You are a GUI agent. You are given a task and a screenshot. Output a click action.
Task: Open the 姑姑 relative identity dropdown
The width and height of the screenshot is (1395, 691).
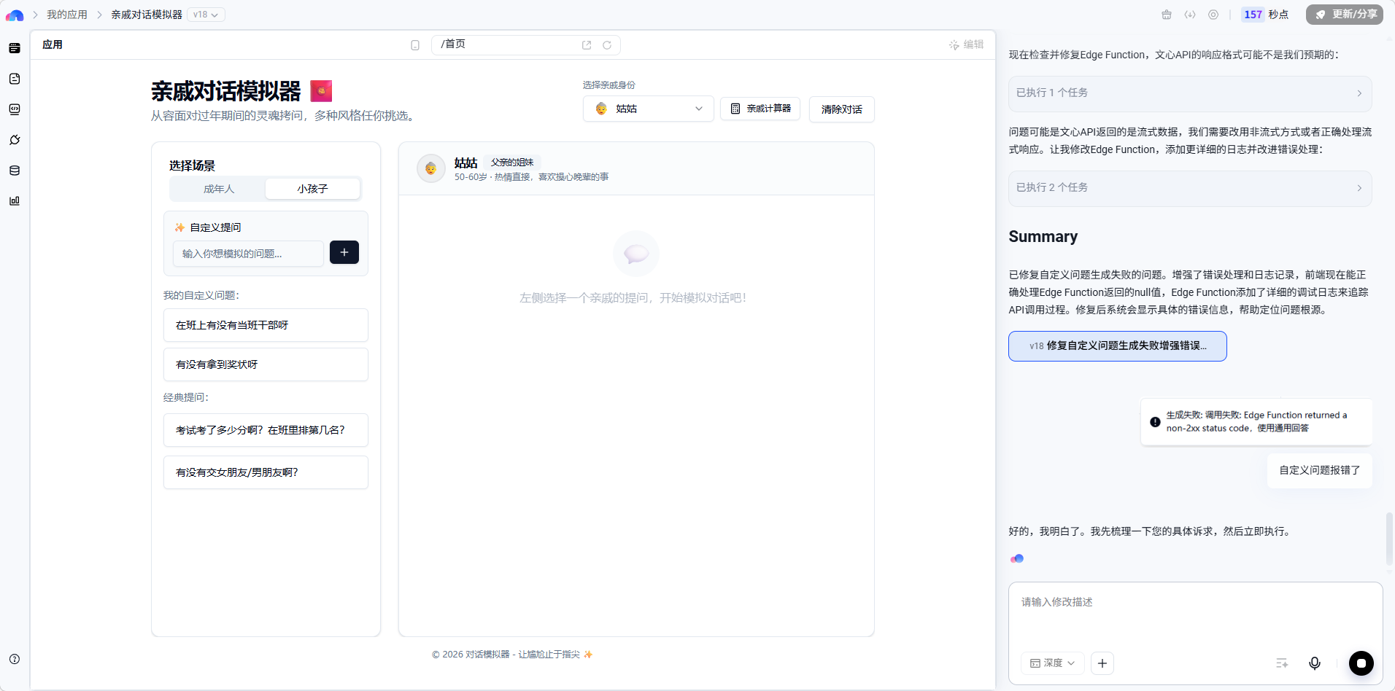tap(648, 109)
